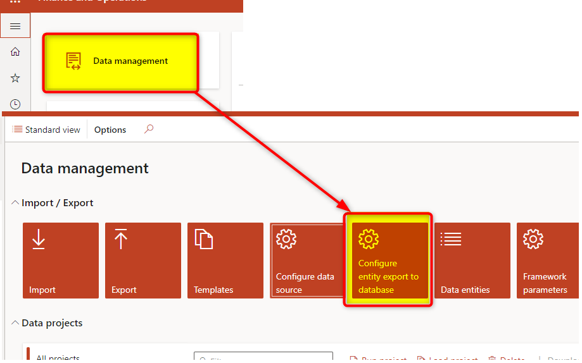The image size is (582, 363).
Task: Open the Templates tile
Action: click(225, 261)
